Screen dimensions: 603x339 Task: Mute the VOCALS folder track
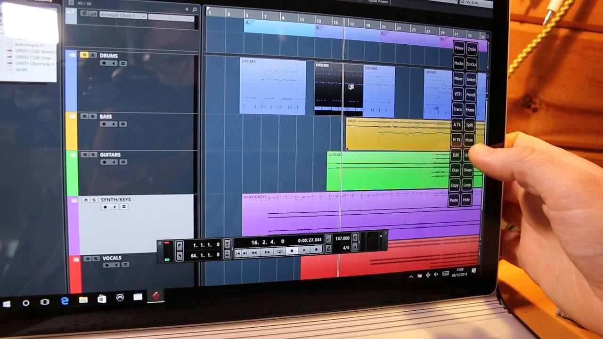(x=88, y=258)
